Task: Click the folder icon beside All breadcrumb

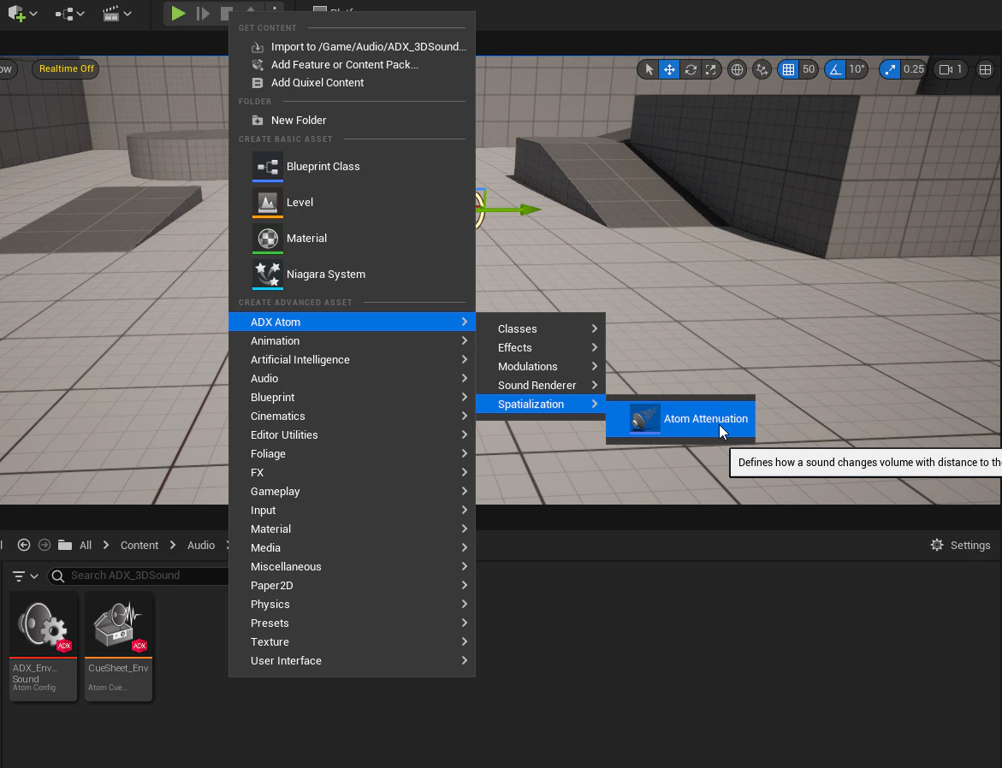Action: tap(64, 545)
